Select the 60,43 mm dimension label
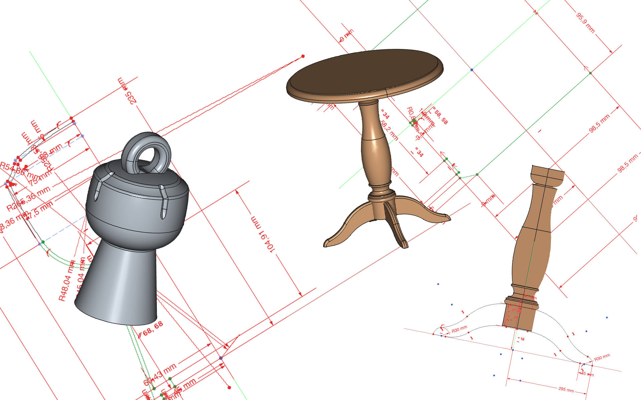 click(160, 374)
